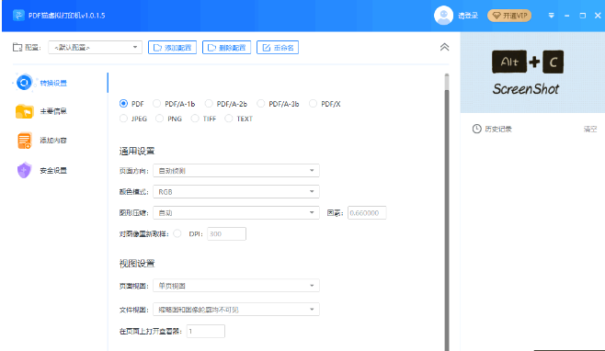605x351 pixels.
Task: Select the TIFF format radio
Action: point(195,119)
